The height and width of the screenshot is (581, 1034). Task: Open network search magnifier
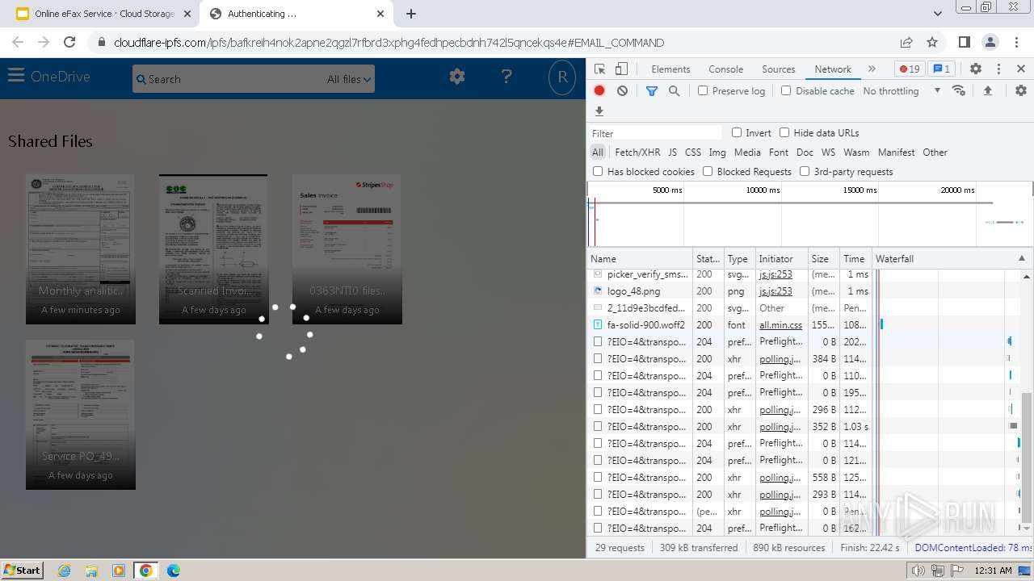675,90
